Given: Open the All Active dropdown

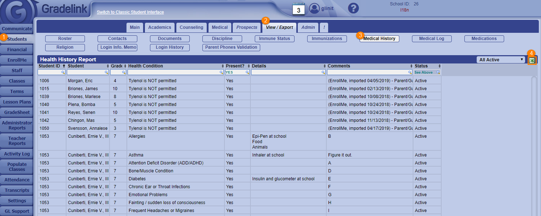Looking at the screenshot, I should (x=501, y=60).
